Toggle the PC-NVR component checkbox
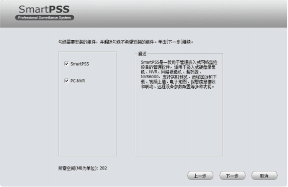 (66, 81)
